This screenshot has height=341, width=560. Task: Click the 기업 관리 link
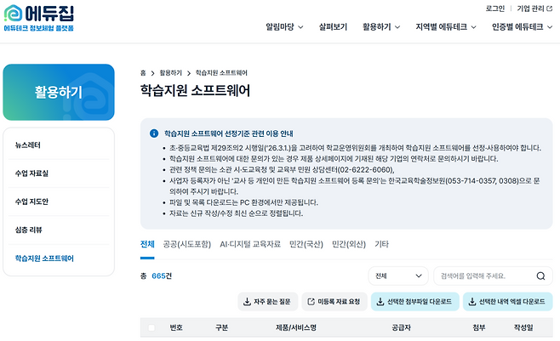(x=531, y=9)
